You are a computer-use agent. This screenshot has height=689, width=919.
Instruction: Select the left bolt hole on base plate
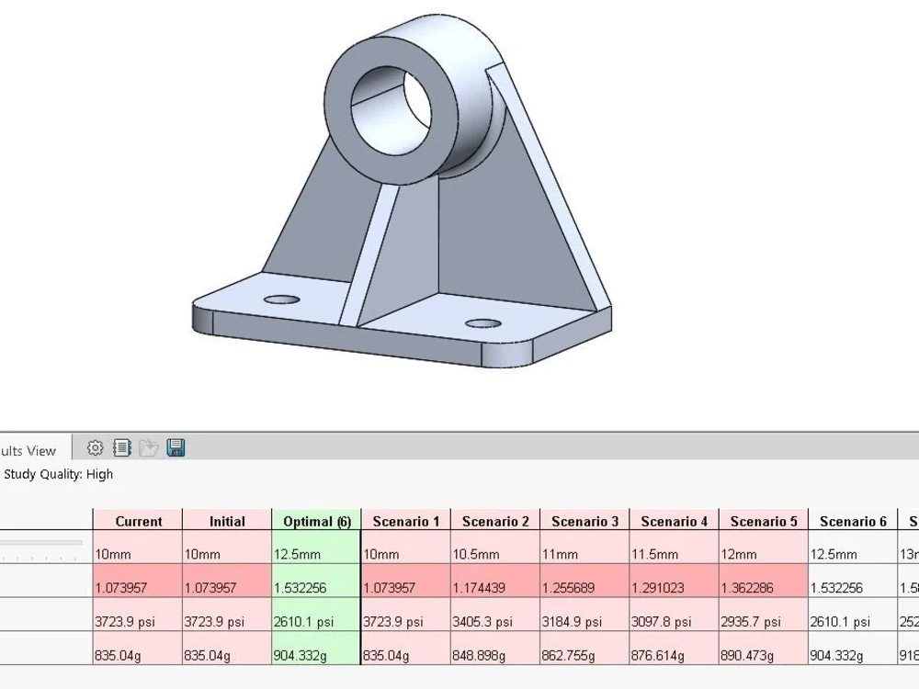coord(282,300)
